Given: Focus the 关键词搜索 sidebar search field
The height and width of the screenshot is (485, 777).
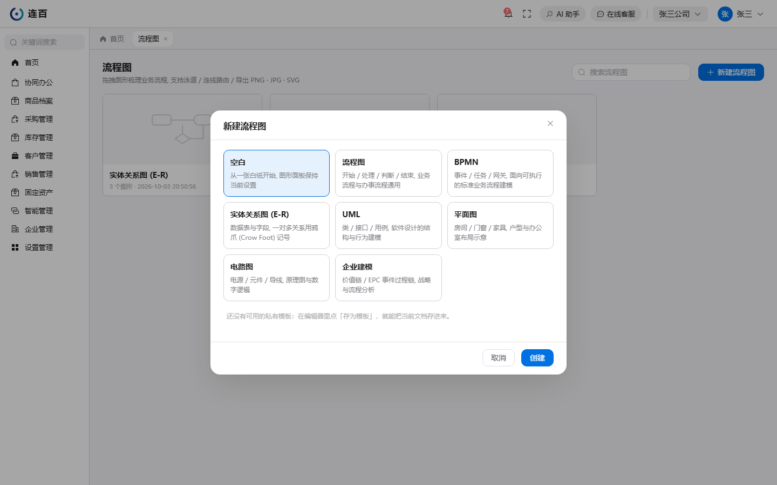Looking at the screenshot, I should coord(45,42).
